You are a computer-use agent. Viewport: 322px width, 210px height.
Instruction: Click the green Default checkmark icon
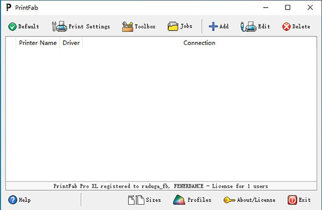click(x=12, y=27)
